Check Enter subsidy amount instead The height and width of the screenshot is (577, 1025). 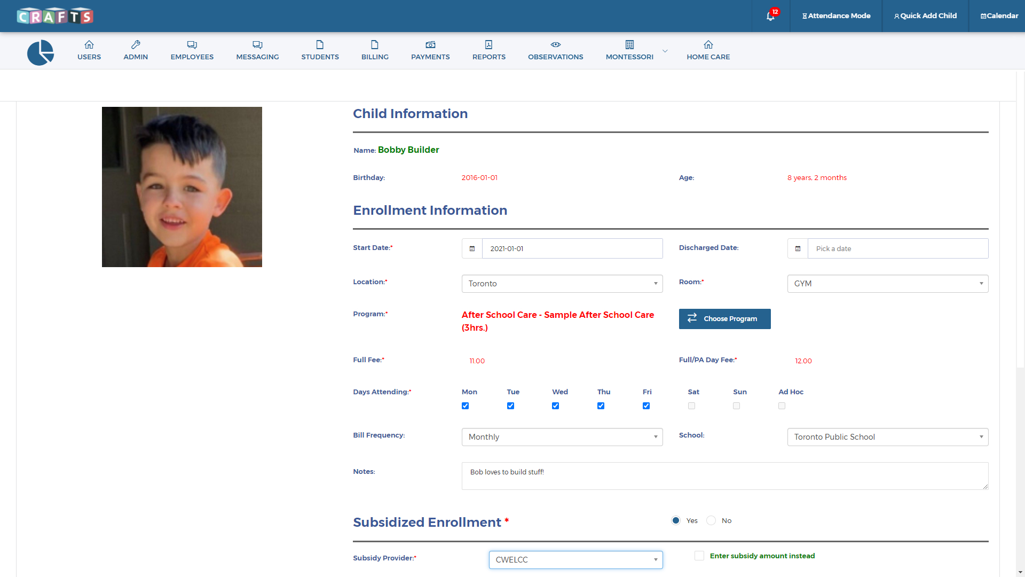(699, 556)
